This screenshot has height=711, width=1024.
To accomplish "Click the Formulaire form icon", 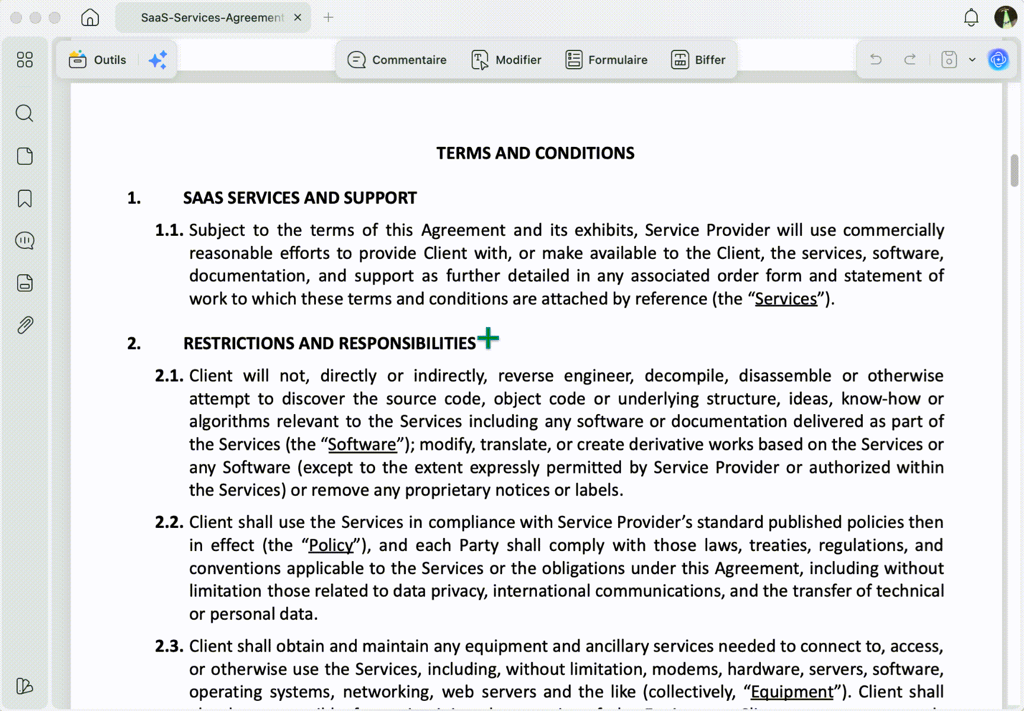I will click(574, 60).
